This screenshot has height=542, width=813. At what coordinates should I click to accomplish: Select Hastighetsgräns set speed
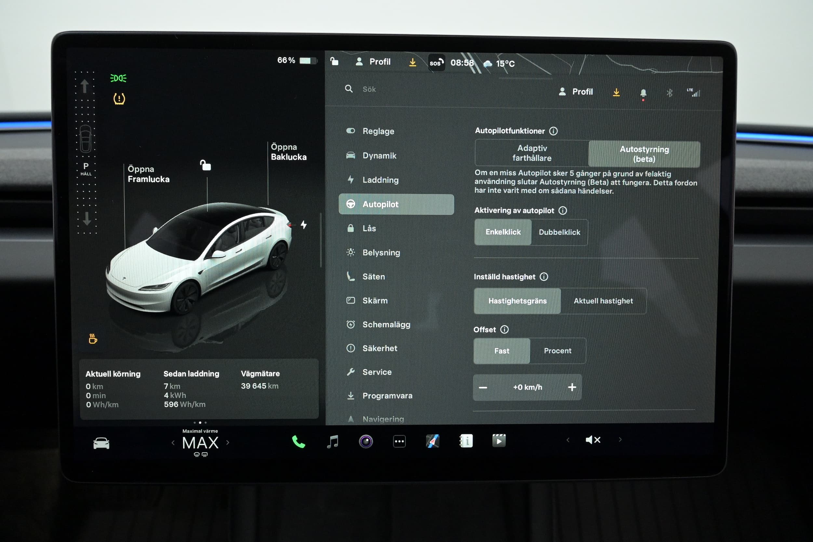point(517,301)
